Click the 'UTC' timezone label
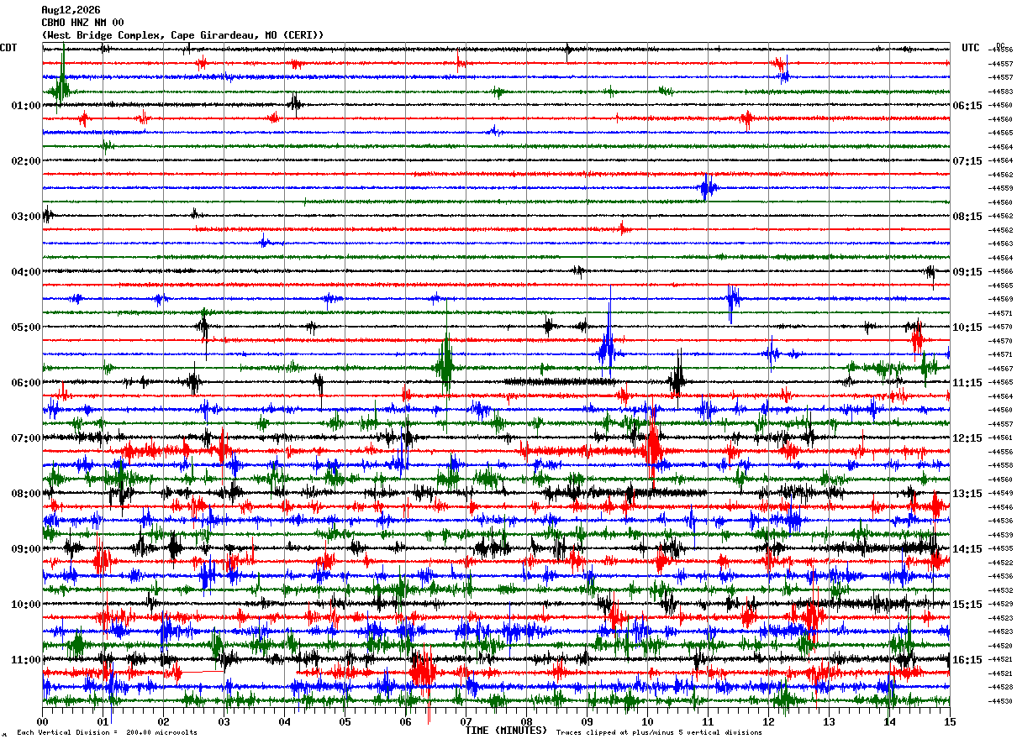The height and width of the screenshot is (744, 1017). click(971, 48)
